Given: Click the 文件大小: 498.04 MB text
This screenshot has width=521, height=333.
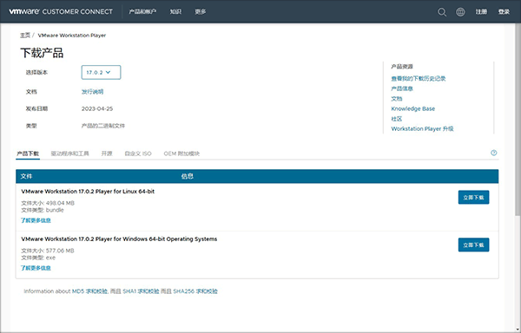Looking at the screenshot, I should [x=48, y=203].
